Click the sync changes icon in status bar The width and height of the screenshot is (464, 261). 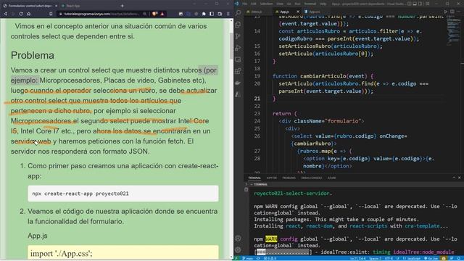[x=258, y=258]
